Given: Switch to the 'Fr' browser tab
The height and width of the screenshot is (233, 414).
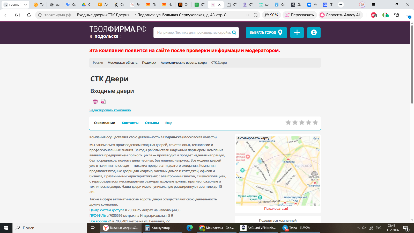Looking at the screenshot, I should [135, 5].
